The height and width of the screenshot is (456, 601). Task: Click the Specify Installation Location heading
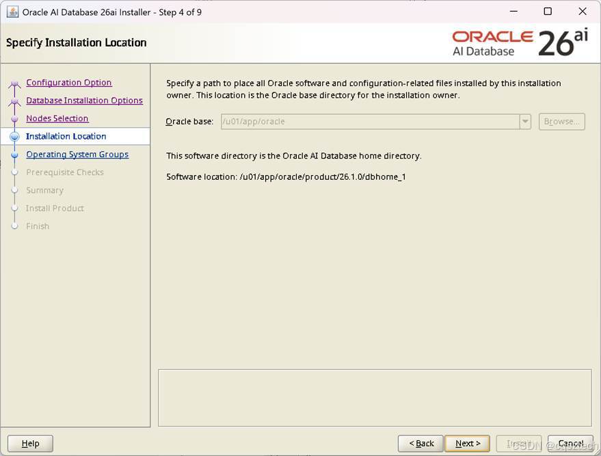[77, 42]
